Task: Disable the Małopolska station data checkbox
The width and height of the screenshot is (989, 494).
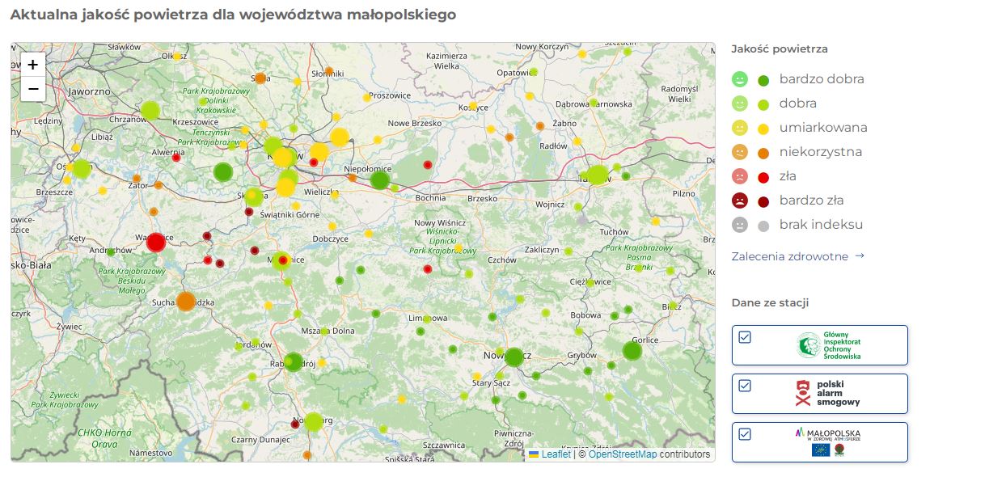Action: pyautogui.click(x=745, y=434)
